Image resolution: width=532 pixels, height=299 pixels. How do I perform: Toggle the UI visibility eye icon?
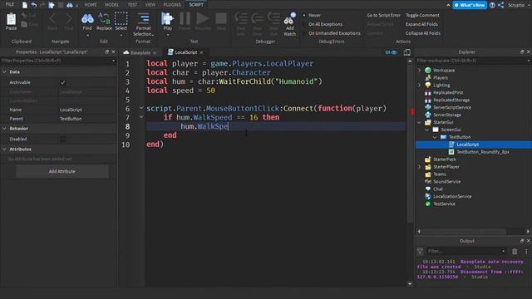(x=392, y=52)
